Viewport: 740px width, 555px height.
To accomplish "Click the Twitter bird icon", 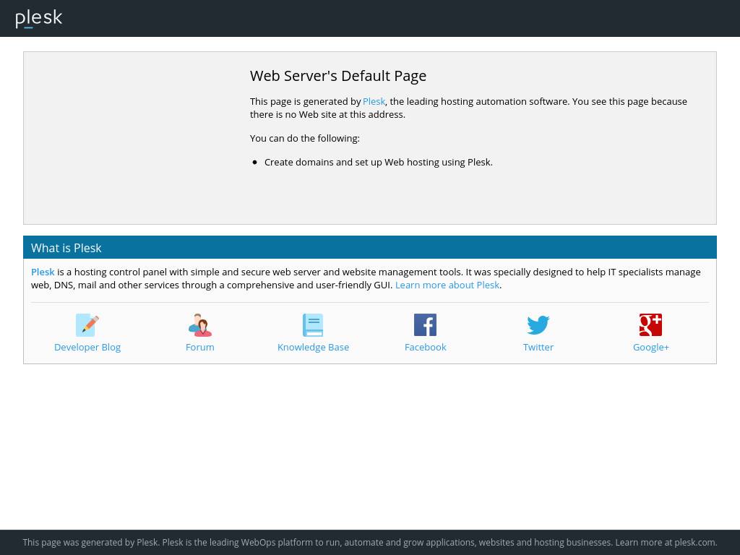I will coord(538,325).
